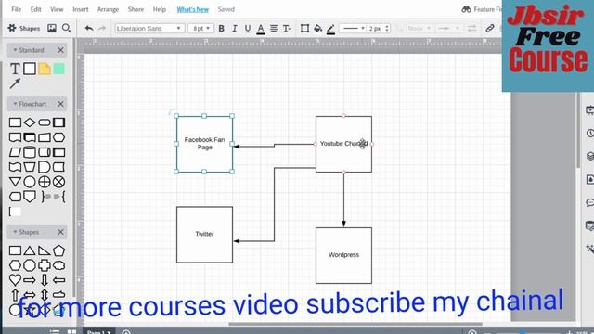Open the Shapes library manager
The width and height of the screenshot is (594, 334).
[x=24, y=28]
